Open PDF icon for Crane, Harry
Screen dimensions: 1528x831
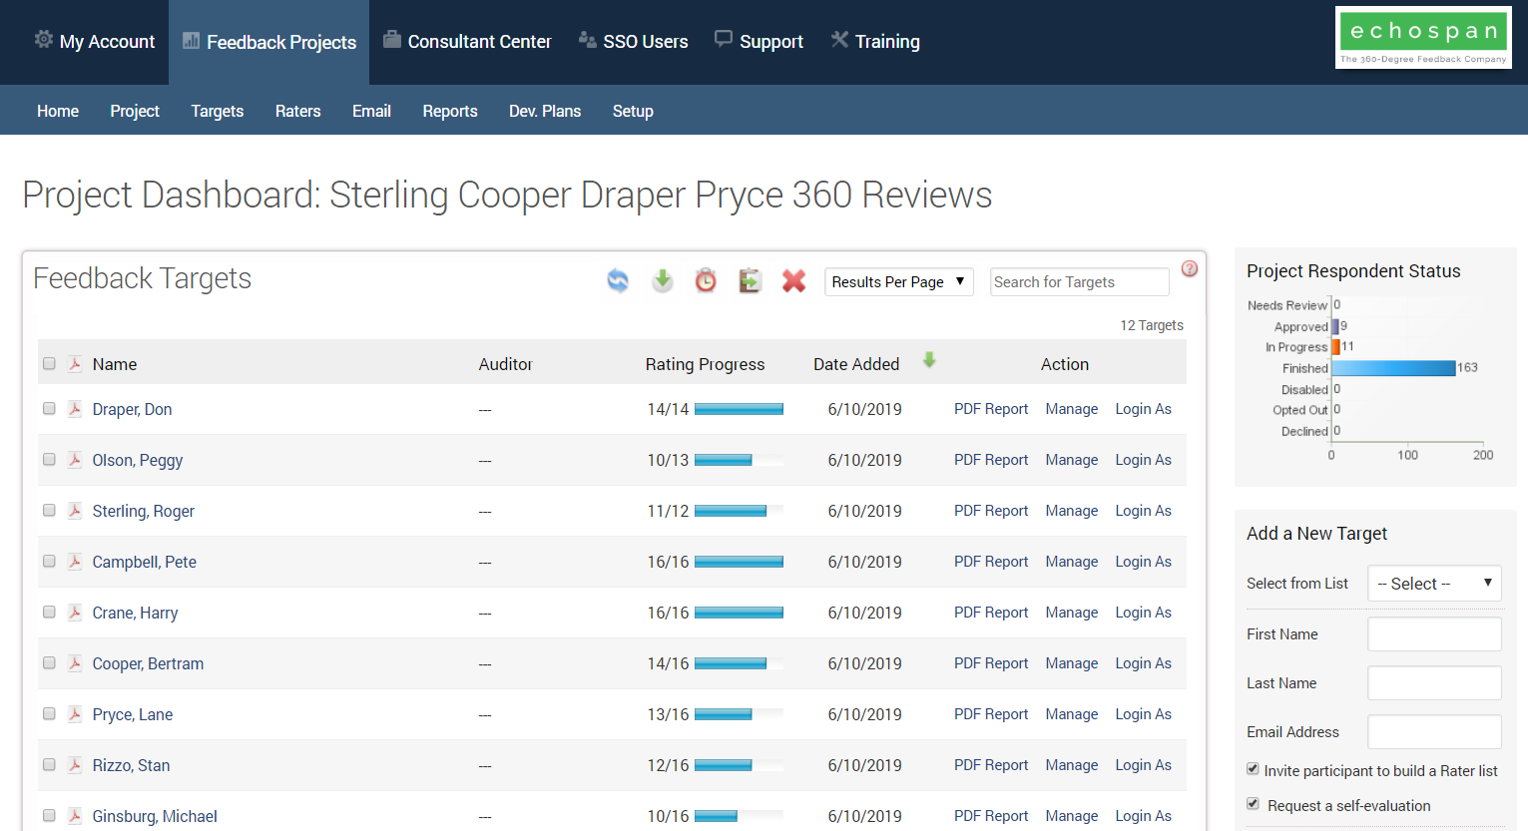click(x=75, y=612)
